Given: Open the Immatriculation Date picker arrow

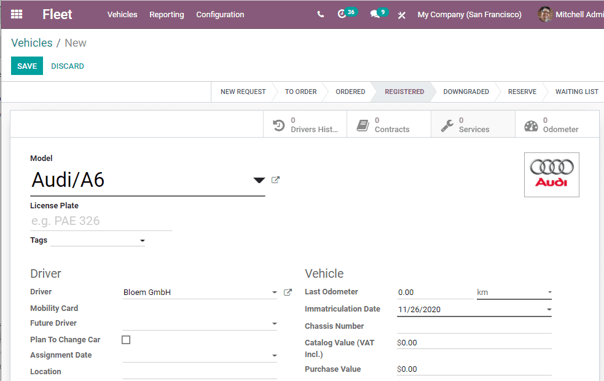Looking at the screenshot, I should (549, 309).
